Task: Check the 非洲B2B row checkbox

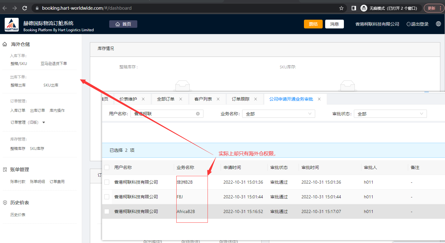Action: pyautogui.click(x=107, y=182)
